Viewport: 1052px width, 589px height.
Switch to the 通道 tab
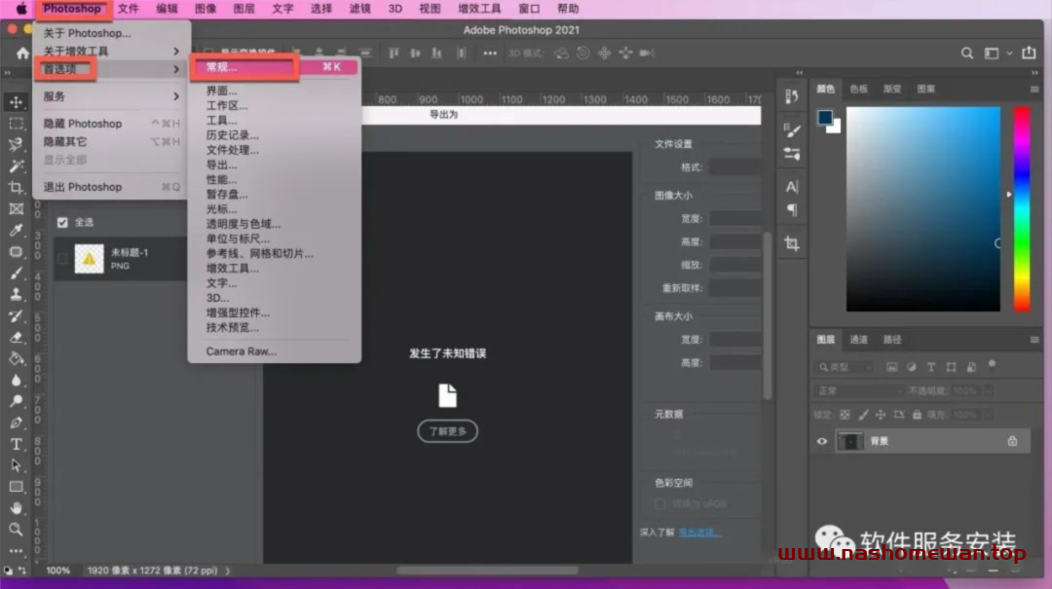tap(859, 340)
